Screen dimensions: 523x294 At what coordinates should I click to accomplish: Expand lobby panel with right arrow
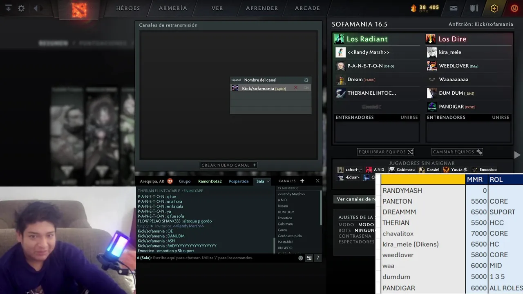(x=517, y=155)
